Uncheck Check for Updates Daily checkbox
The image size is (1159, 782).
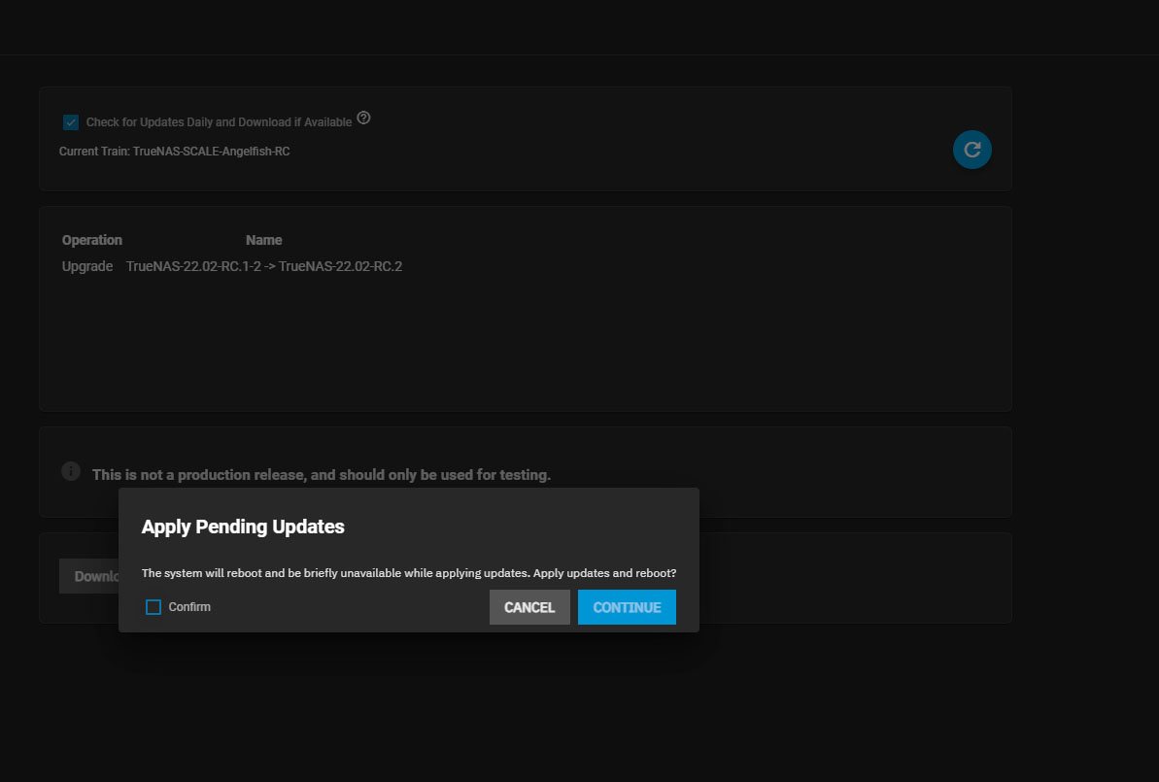tap(71, 122)
